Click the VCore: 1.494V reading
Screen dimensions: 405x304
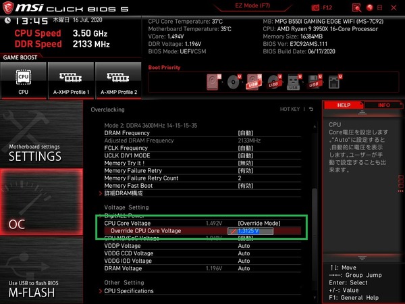coord(166,36)
